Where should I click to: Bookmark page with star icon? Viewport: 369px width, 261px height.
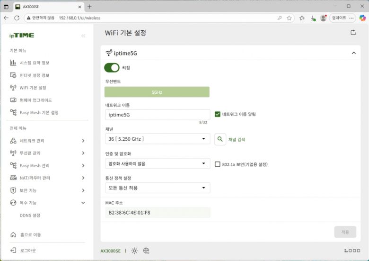(289, 18)
